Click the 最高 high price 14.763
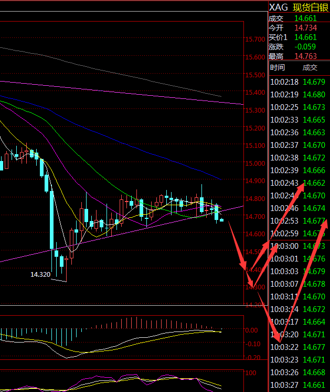The height and width of the screenshot is (392, 330). click(305, 56)
